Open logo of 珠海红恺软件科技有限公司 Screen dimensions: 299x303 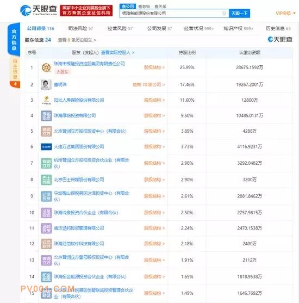click(x=46, y=244)
